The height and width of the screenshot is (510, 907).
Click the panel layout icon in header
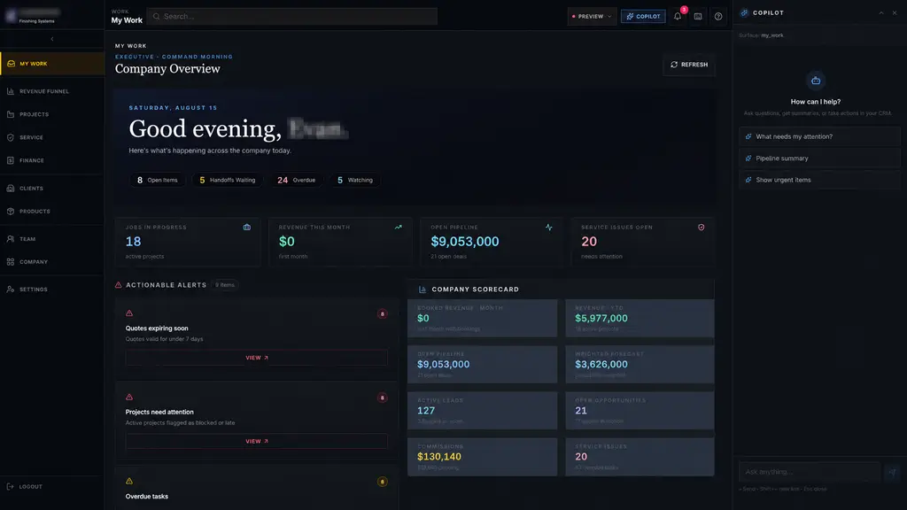click(x=698, y=16)
